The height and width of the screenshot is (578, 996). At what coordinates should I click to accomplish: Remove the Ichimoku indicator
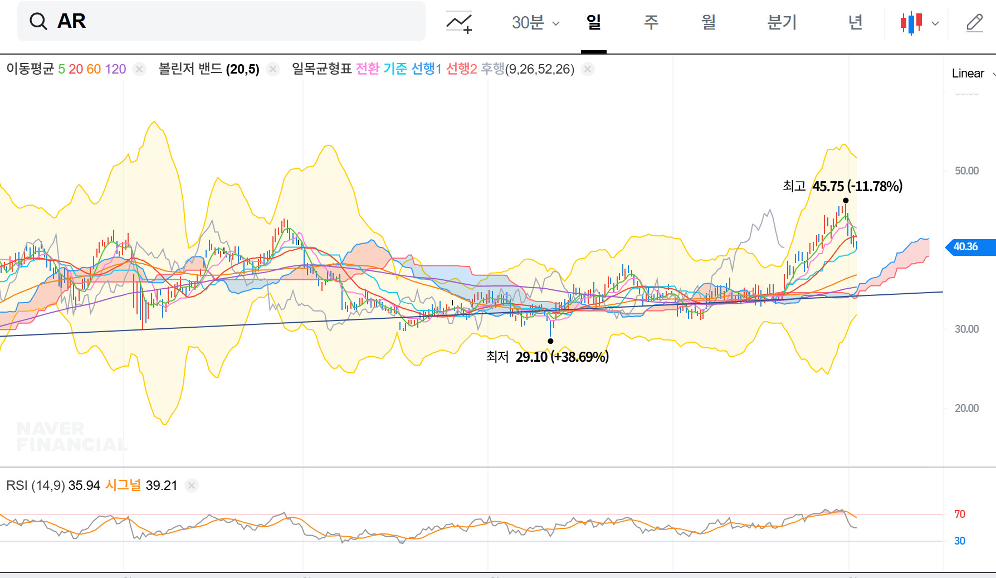click(587, 69)
